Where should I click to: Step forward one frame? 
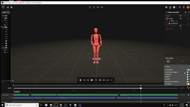click(104, 80)
